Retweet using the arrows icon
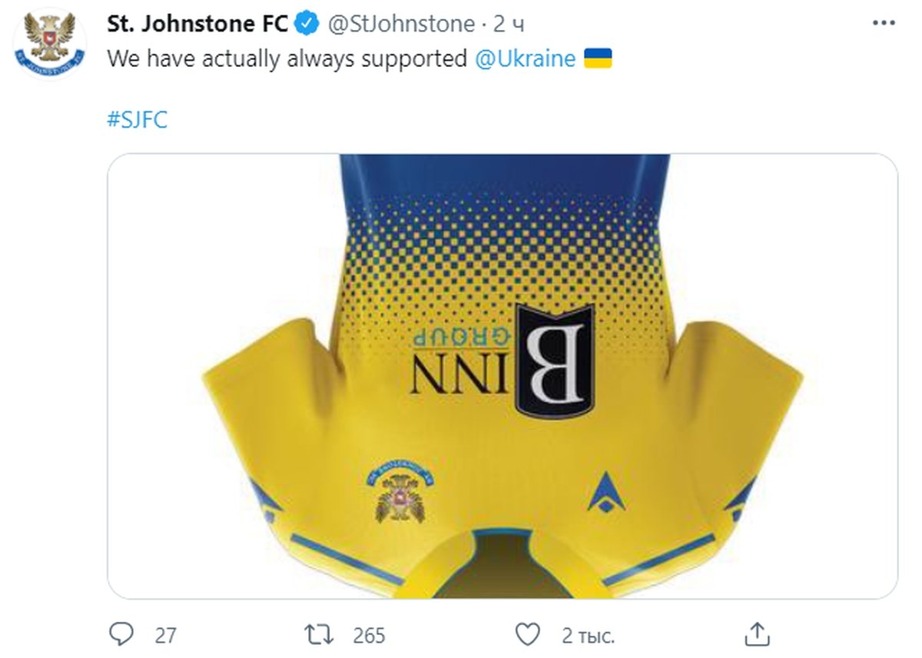 [319, 635]
